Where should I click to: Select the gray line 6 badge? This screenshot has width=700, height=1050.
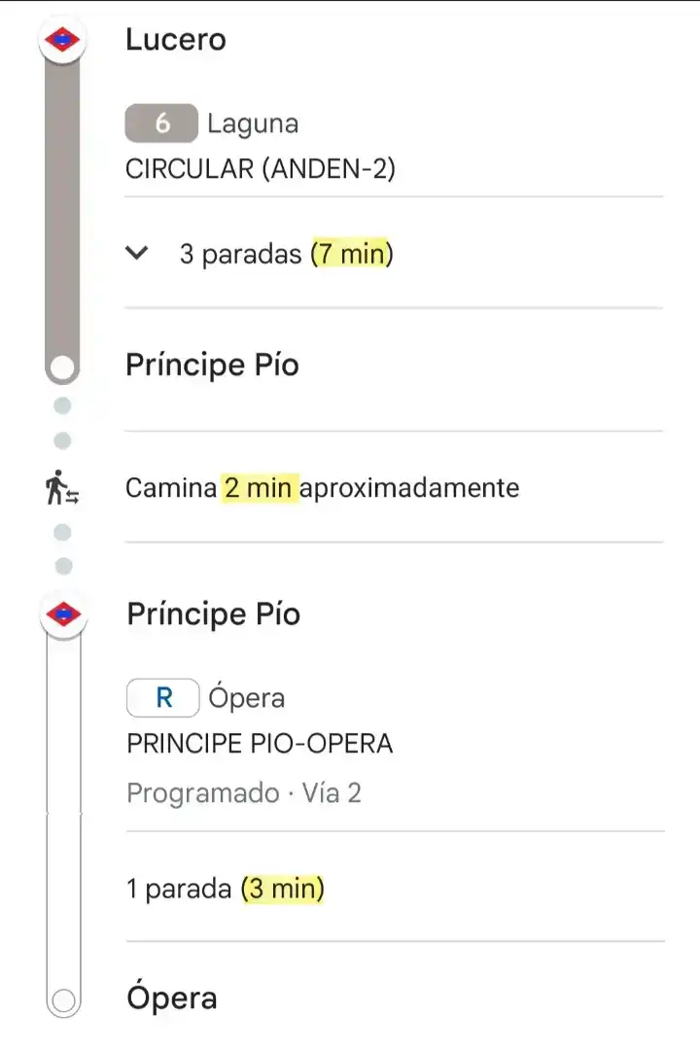click(161, 123)
